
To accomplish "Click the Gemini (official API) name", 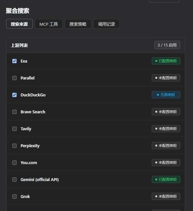I will click(40, 180).
